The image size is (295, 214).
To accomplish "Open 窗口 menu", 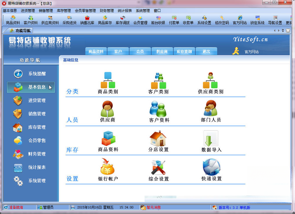I will click(157, 11).
